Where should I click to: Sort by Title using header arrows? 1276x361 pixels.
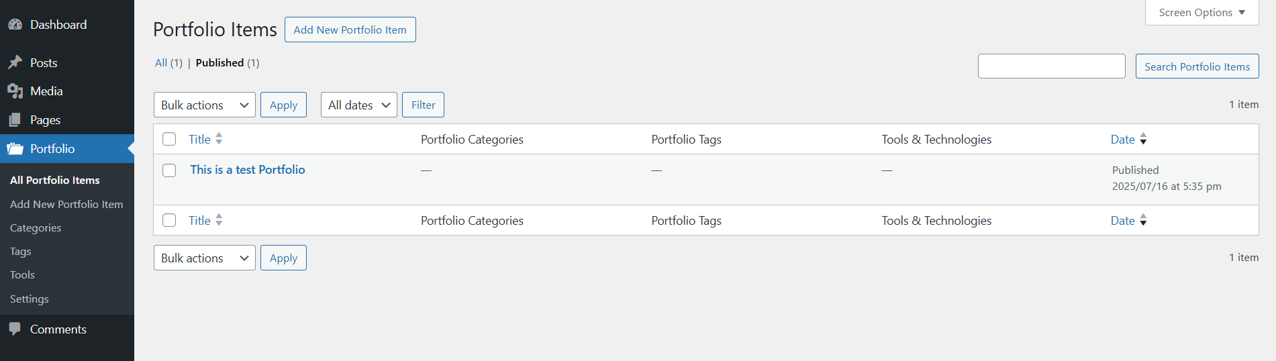[x=219, y=139]
